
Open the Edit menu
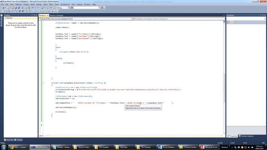(7, 5)
